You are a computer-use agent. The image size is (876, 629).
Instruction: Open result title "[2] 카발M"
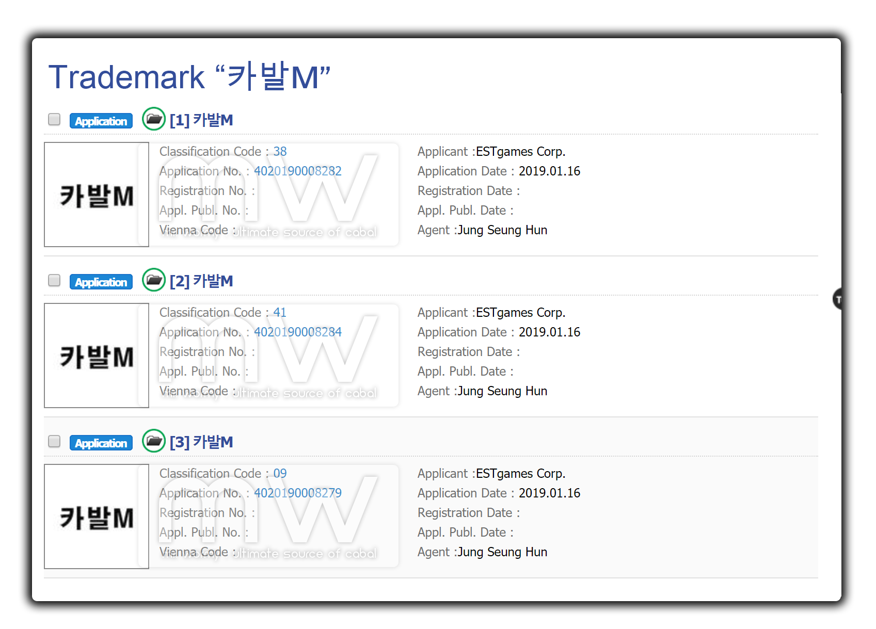tap(201, 281)
